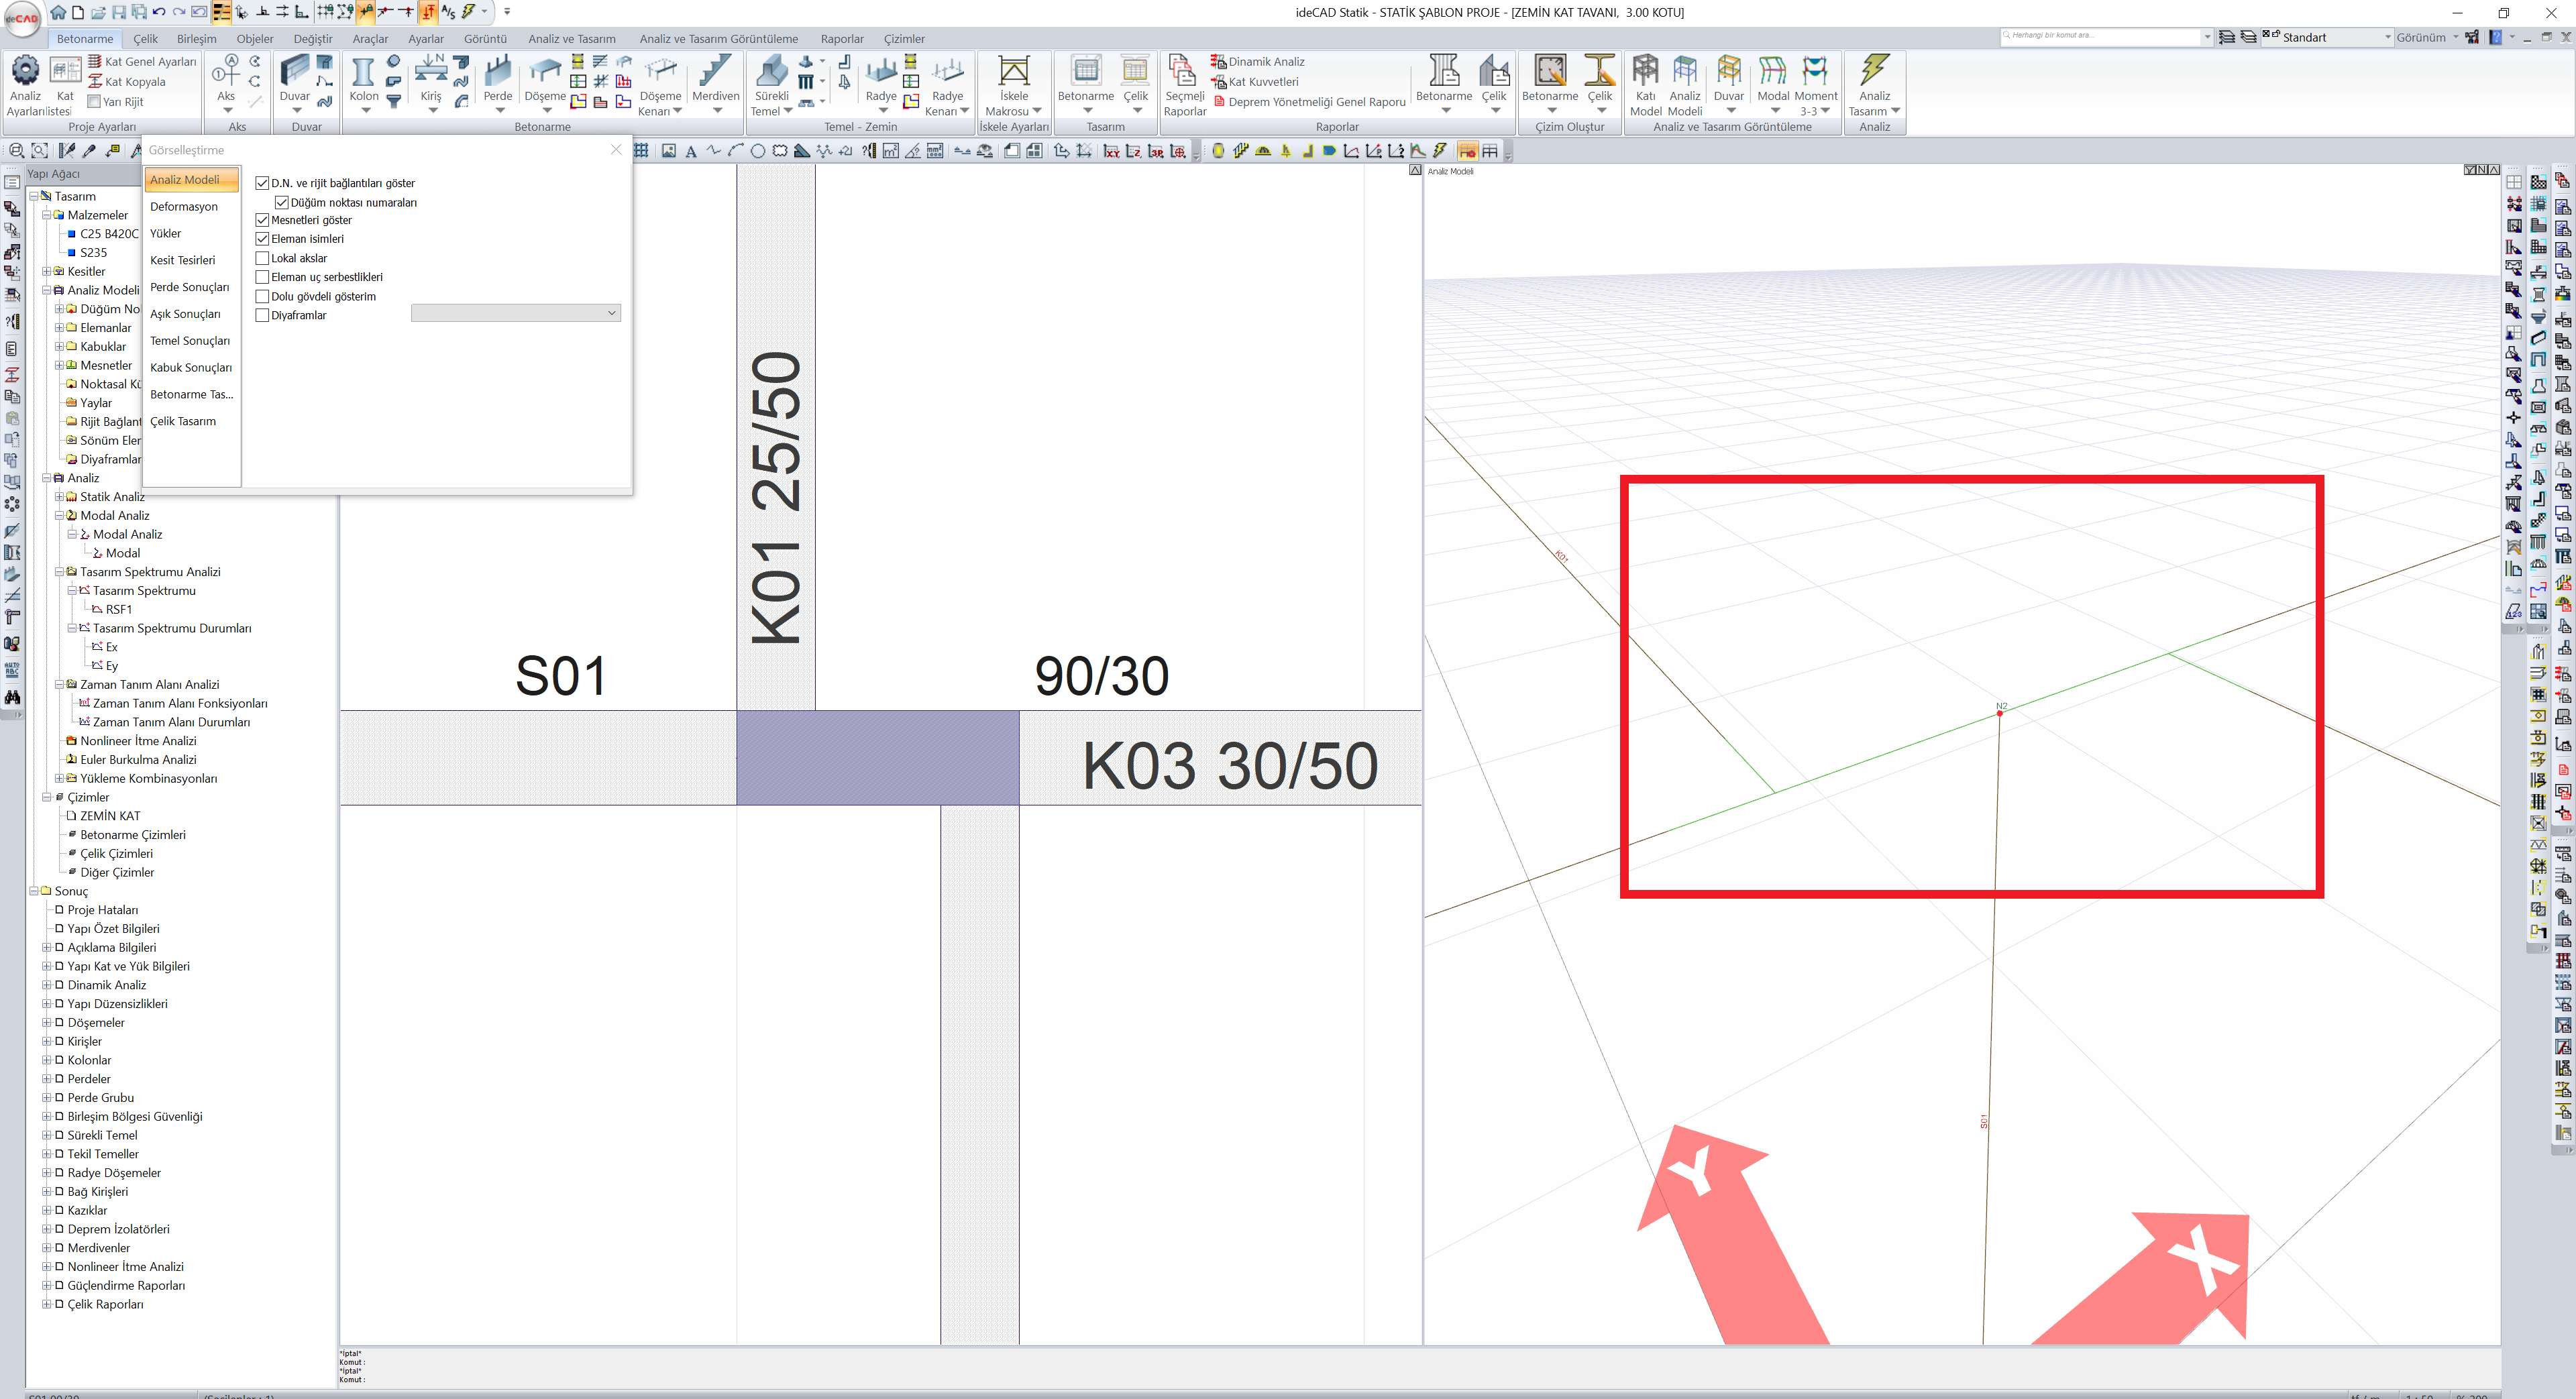Screen dimensions: 2576x1399
Task: Select Kesit Tesirleri in Görselleştirme list
Action: (183, 260)
